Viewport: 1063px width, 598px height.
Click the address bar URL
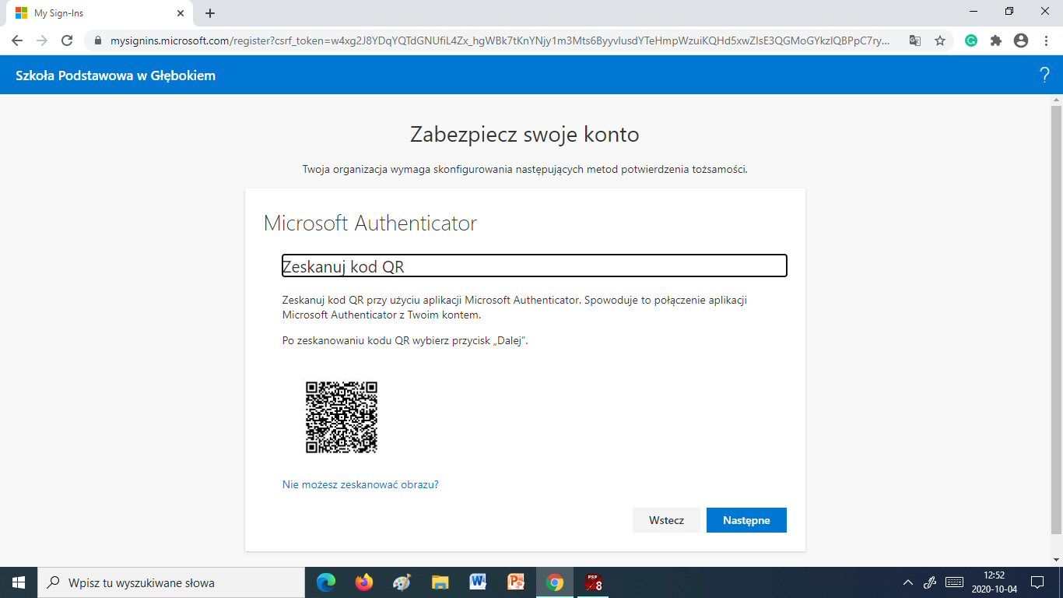[x=498, y=40]
